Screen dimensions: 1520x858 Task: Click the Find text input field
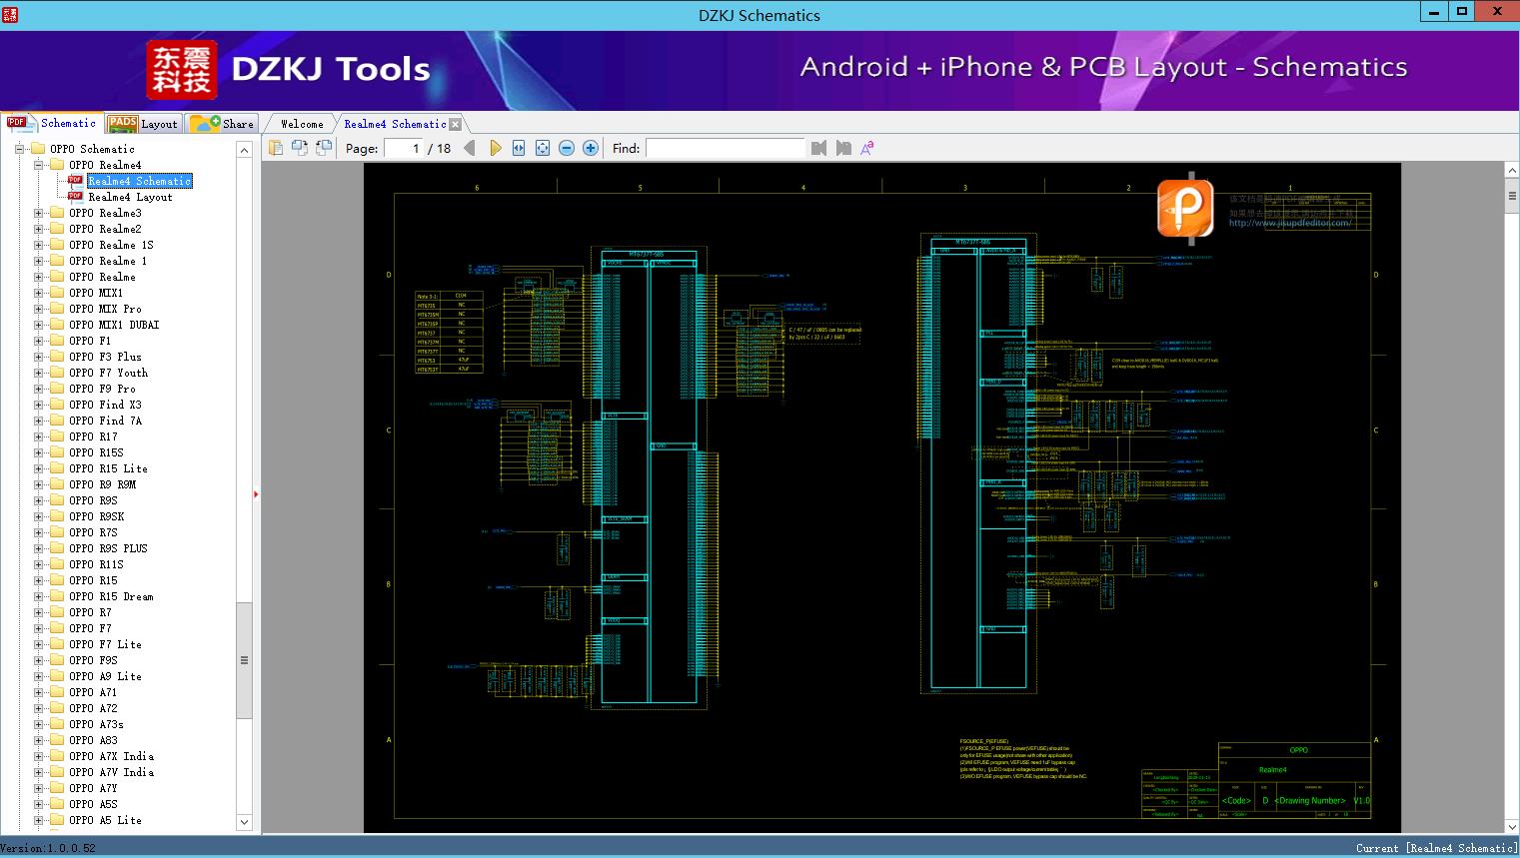pos(725,148)
